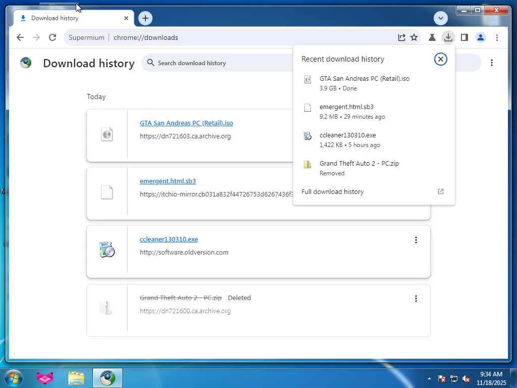Click the ISO file icon in popup
This screenshot has height=388, width=517.
coord(307,79)
